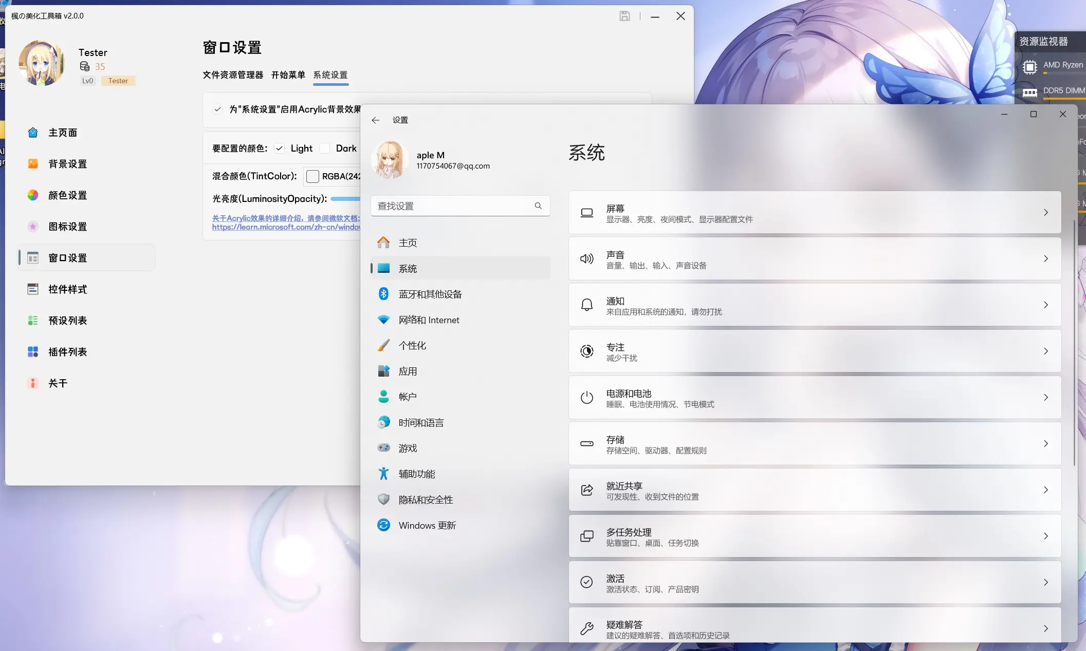Select 窗口设置 window icon in sidebar

point(33,258)
